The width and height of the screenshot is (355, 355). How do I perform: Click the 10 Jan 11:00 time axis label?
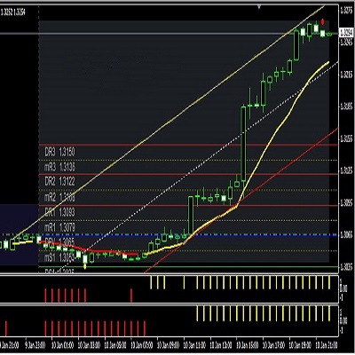[194, 345]
